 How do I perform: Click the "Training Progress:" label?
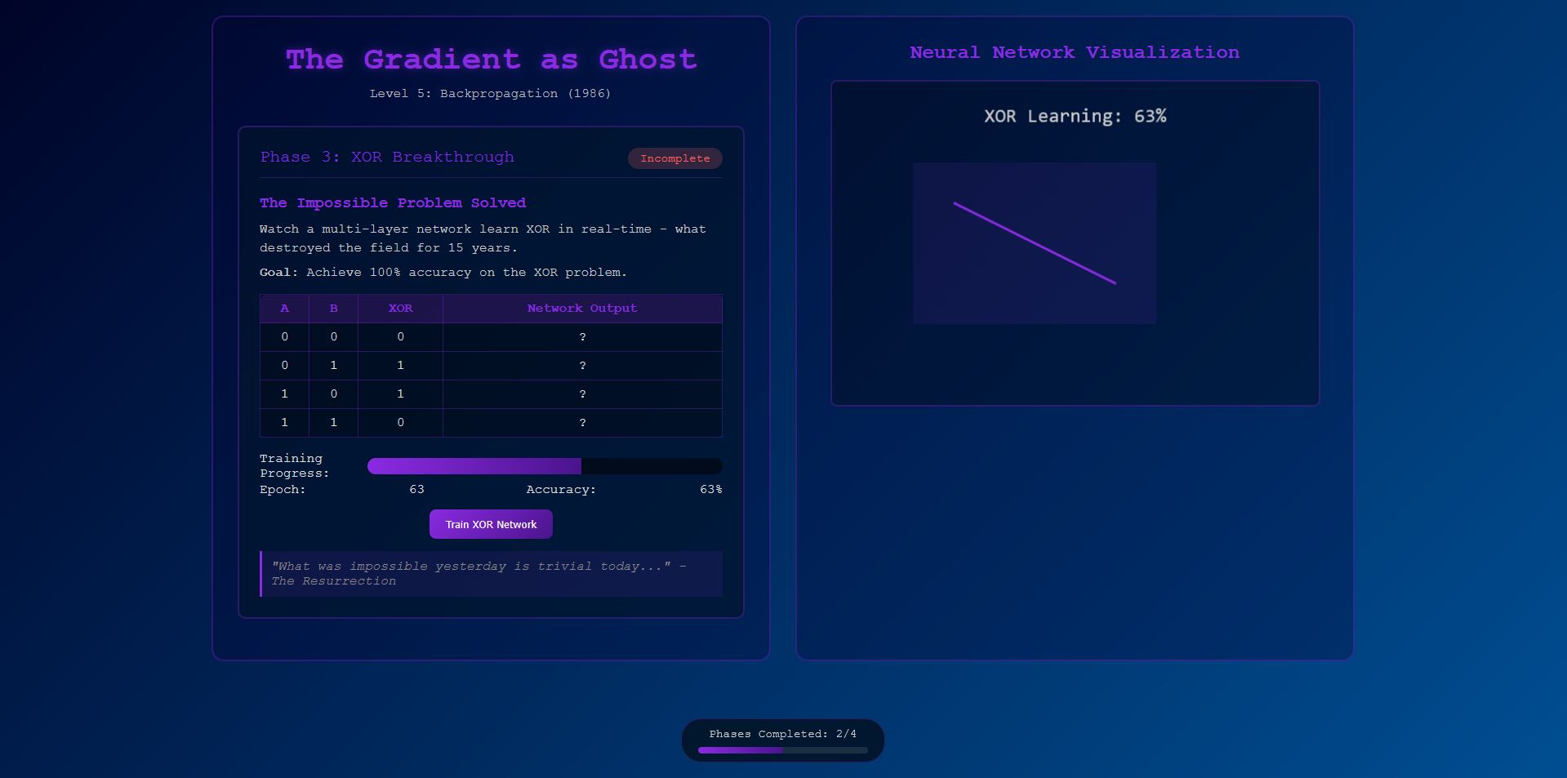(295, 466)
